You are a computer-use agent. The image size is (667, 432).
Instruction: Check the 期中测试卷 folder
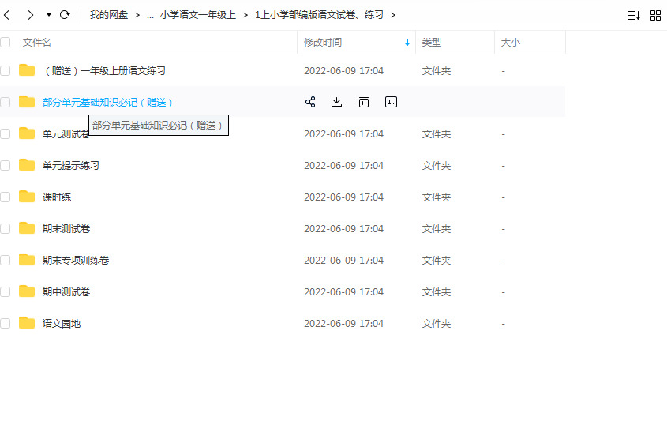(x=5, y=291)
